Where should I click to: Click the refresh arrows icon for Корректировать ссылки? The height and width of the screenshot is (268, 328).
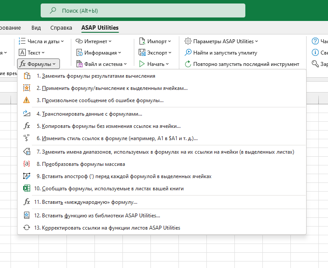27,227
